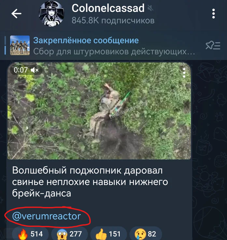This screenshot has width=227, height=240.
Task: Open pinned message 'Закреплённое сообщение'
Action: click(x=86, y=41)
